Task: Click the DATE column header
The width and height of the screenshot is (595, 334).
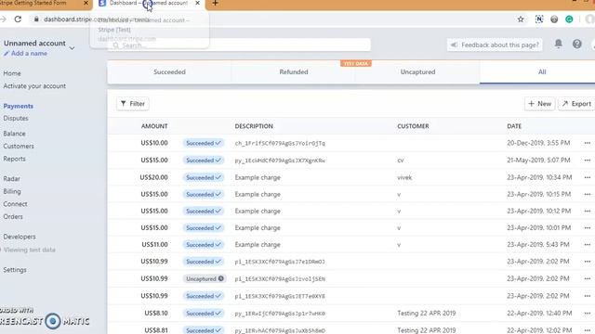Action: (514, 126)
